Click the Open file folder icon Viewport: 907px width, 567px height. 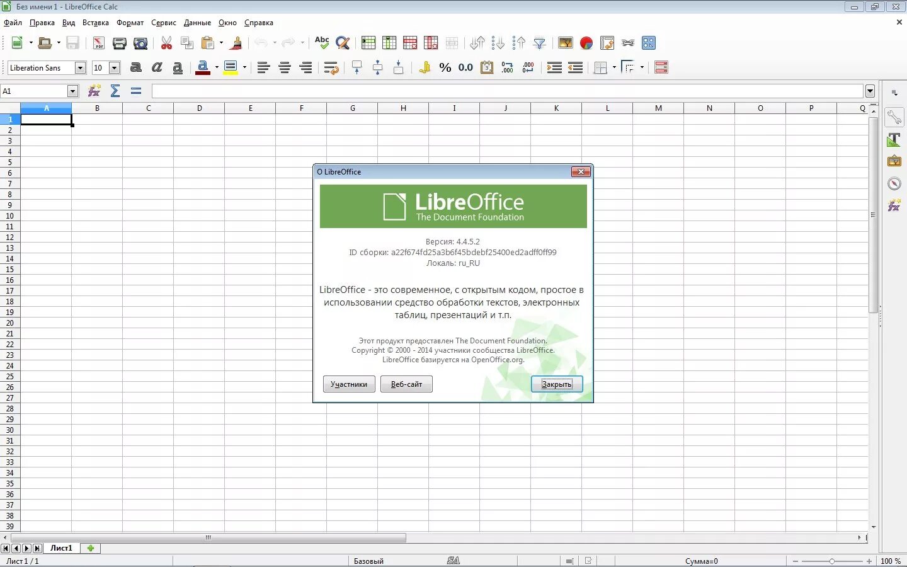(45, 43)
